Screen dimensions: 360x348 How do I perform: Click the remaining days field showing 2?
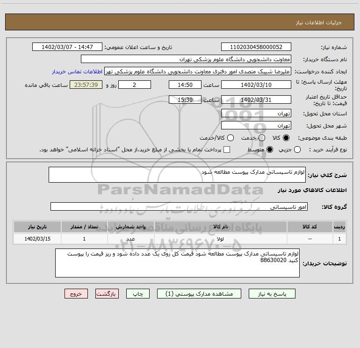(x=135, y=85)
